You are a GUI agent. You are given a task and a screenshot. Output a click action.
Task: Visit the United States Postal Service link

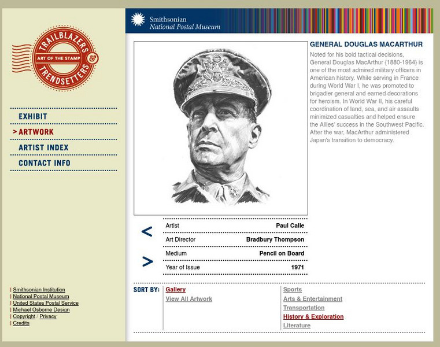click(46, 303)
